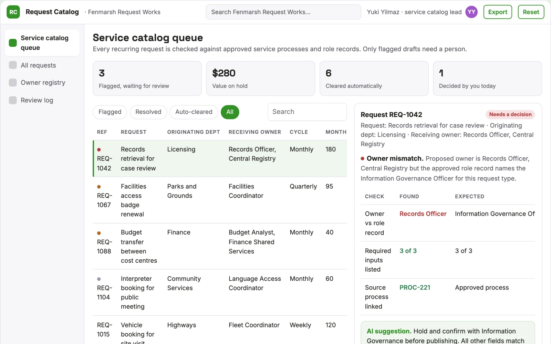Open the Budget transfer between cost centres request
This screenshot has width=551, height=344.
point(220,247)
